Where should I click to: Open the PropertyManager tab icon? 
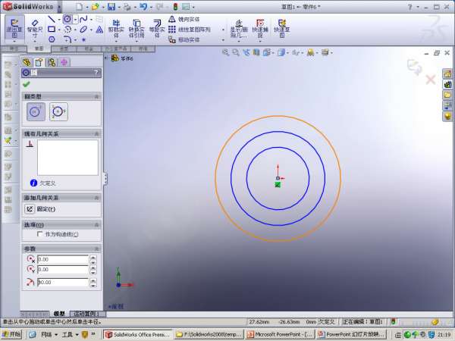point(39,62)
